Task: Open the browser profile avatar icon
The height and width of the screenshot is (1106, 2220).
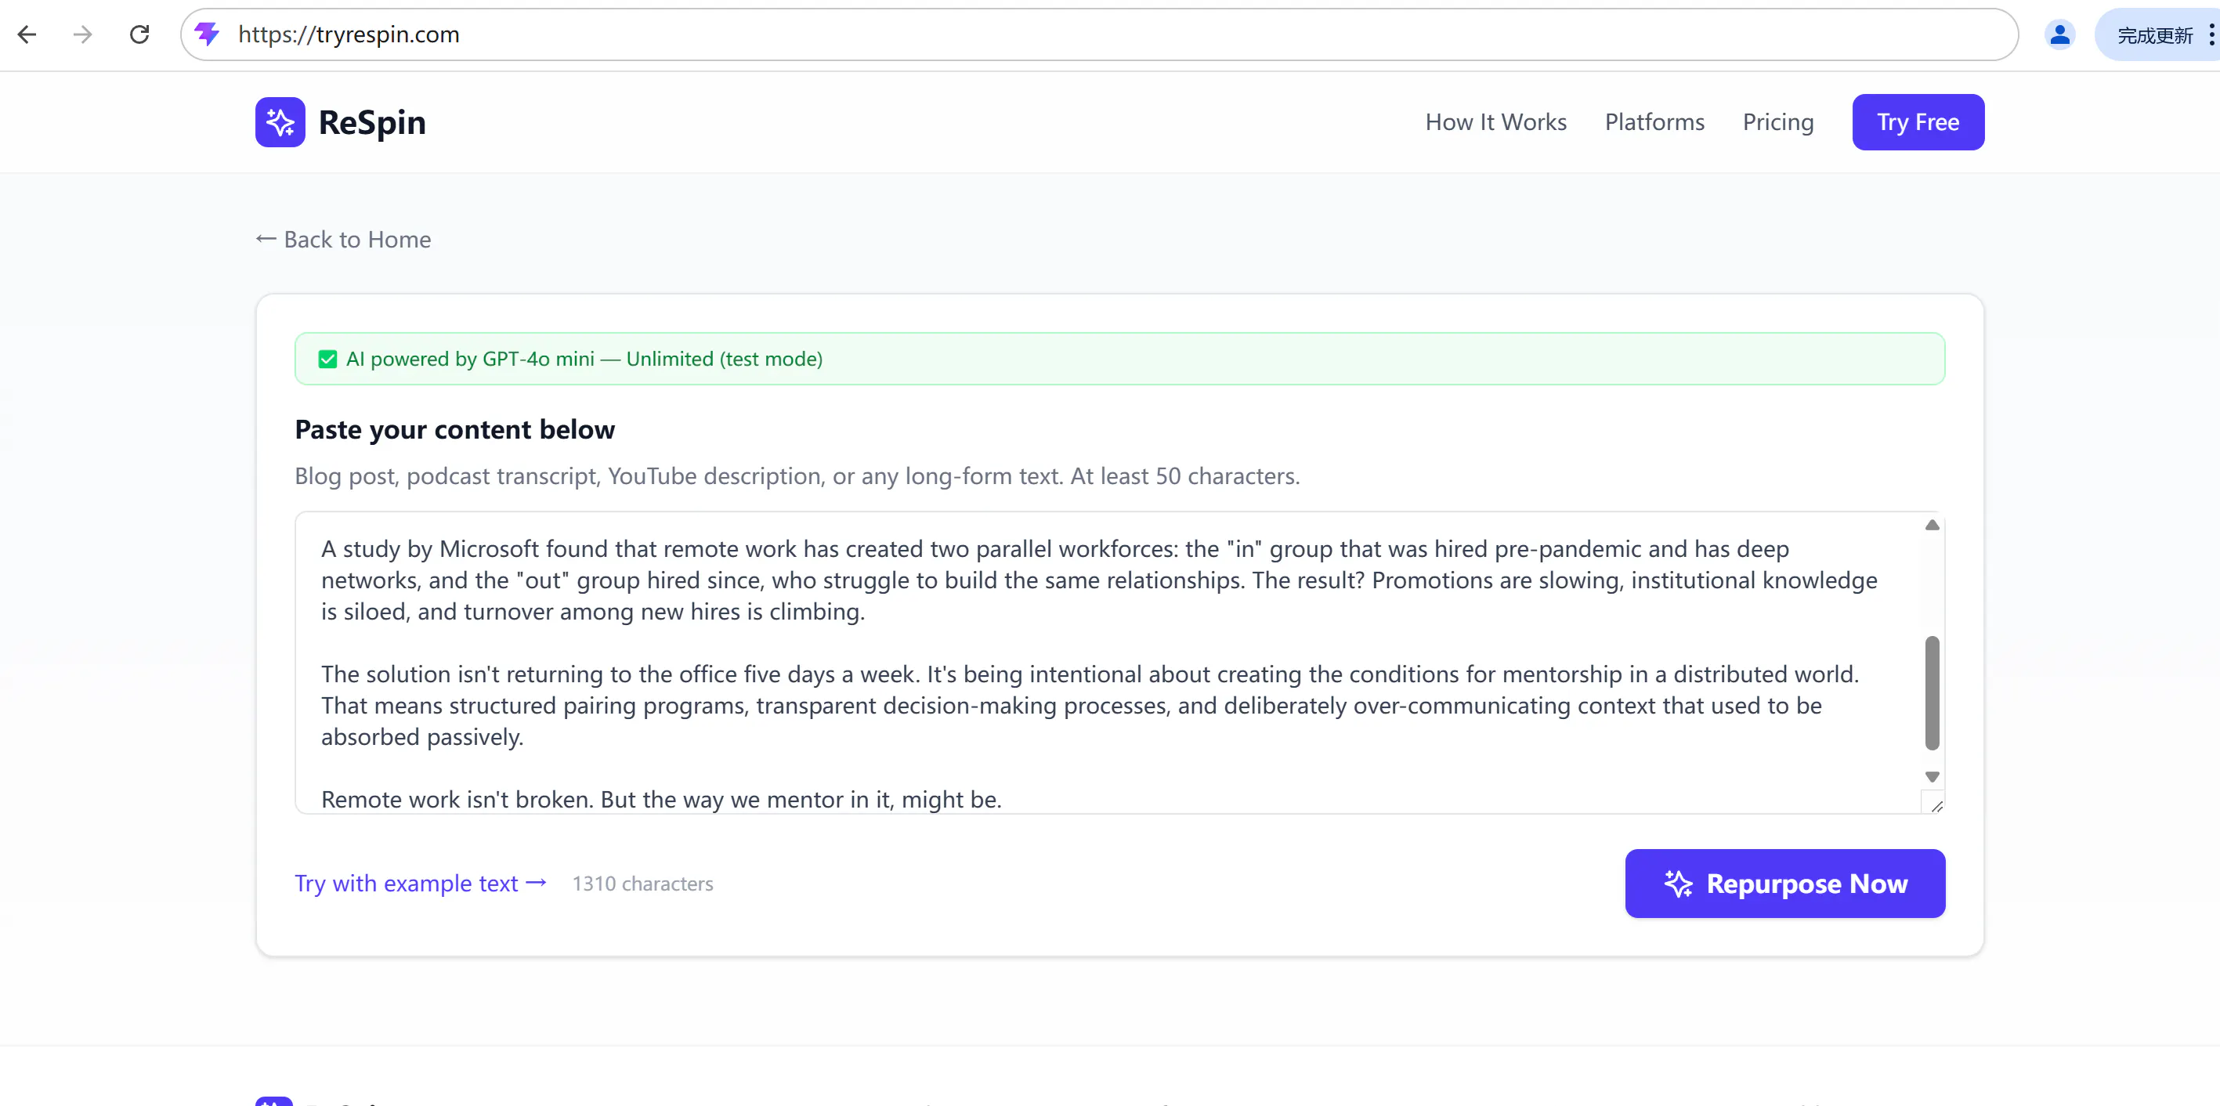Action: [2059, 34]
